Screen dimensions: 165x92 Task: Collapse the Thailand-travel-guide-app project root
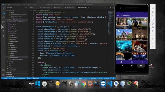click(x=17, y=22)
